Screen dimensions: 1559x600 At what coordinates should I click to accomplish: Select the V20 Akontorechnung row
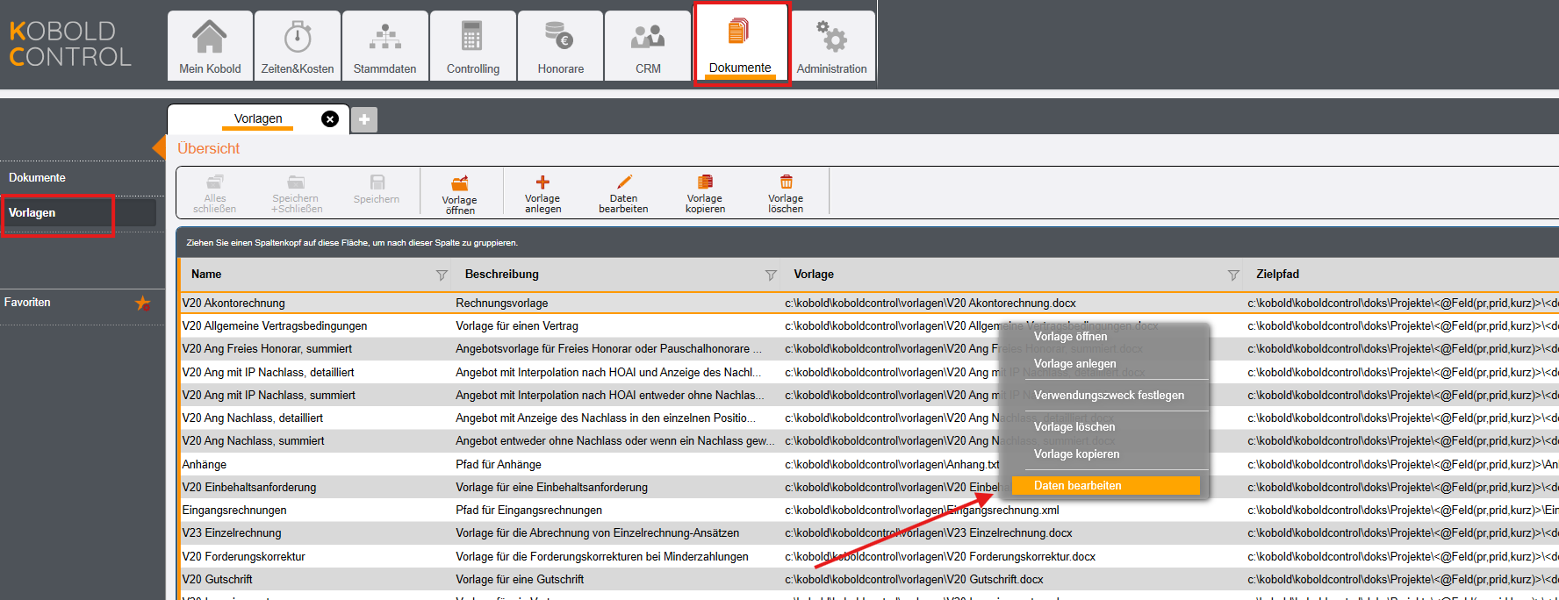tap(233, 304)
